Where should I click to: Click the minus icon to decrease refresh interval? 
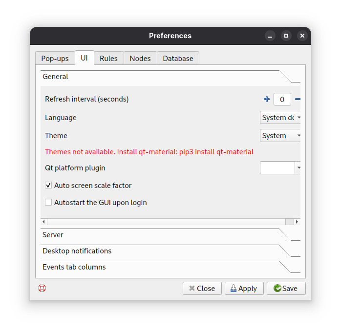pos(298,99)
